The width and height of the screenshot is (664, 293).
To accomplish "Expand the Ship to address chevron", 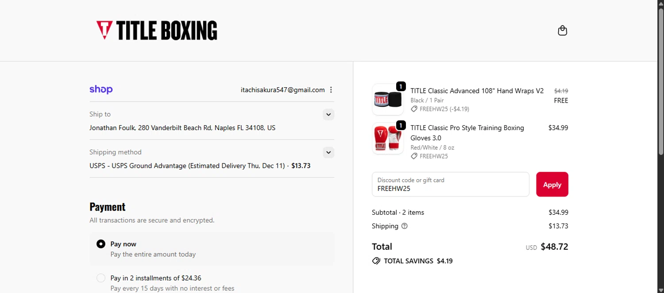I will [328, 115].
